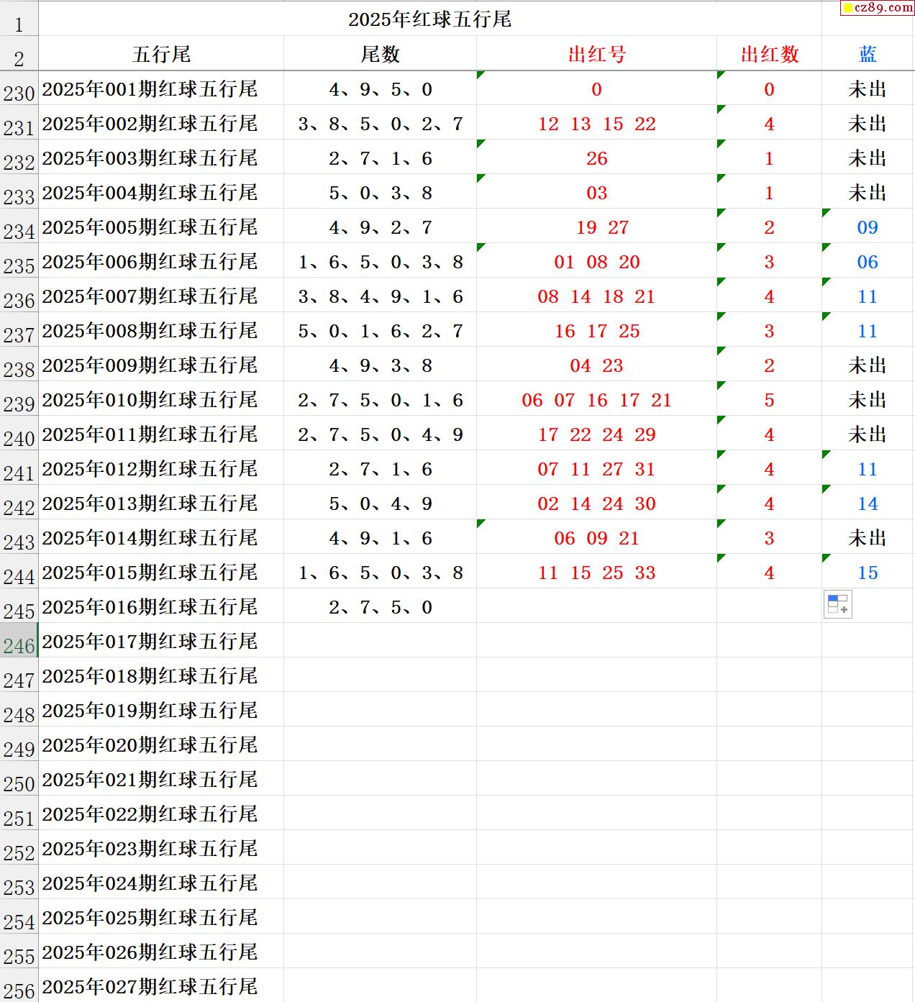Image resolution: width=915 pixels, height=1002 pixels.
Task: Select cell 2025年017期红球五行尾
Action: click(x=150, y=642)
